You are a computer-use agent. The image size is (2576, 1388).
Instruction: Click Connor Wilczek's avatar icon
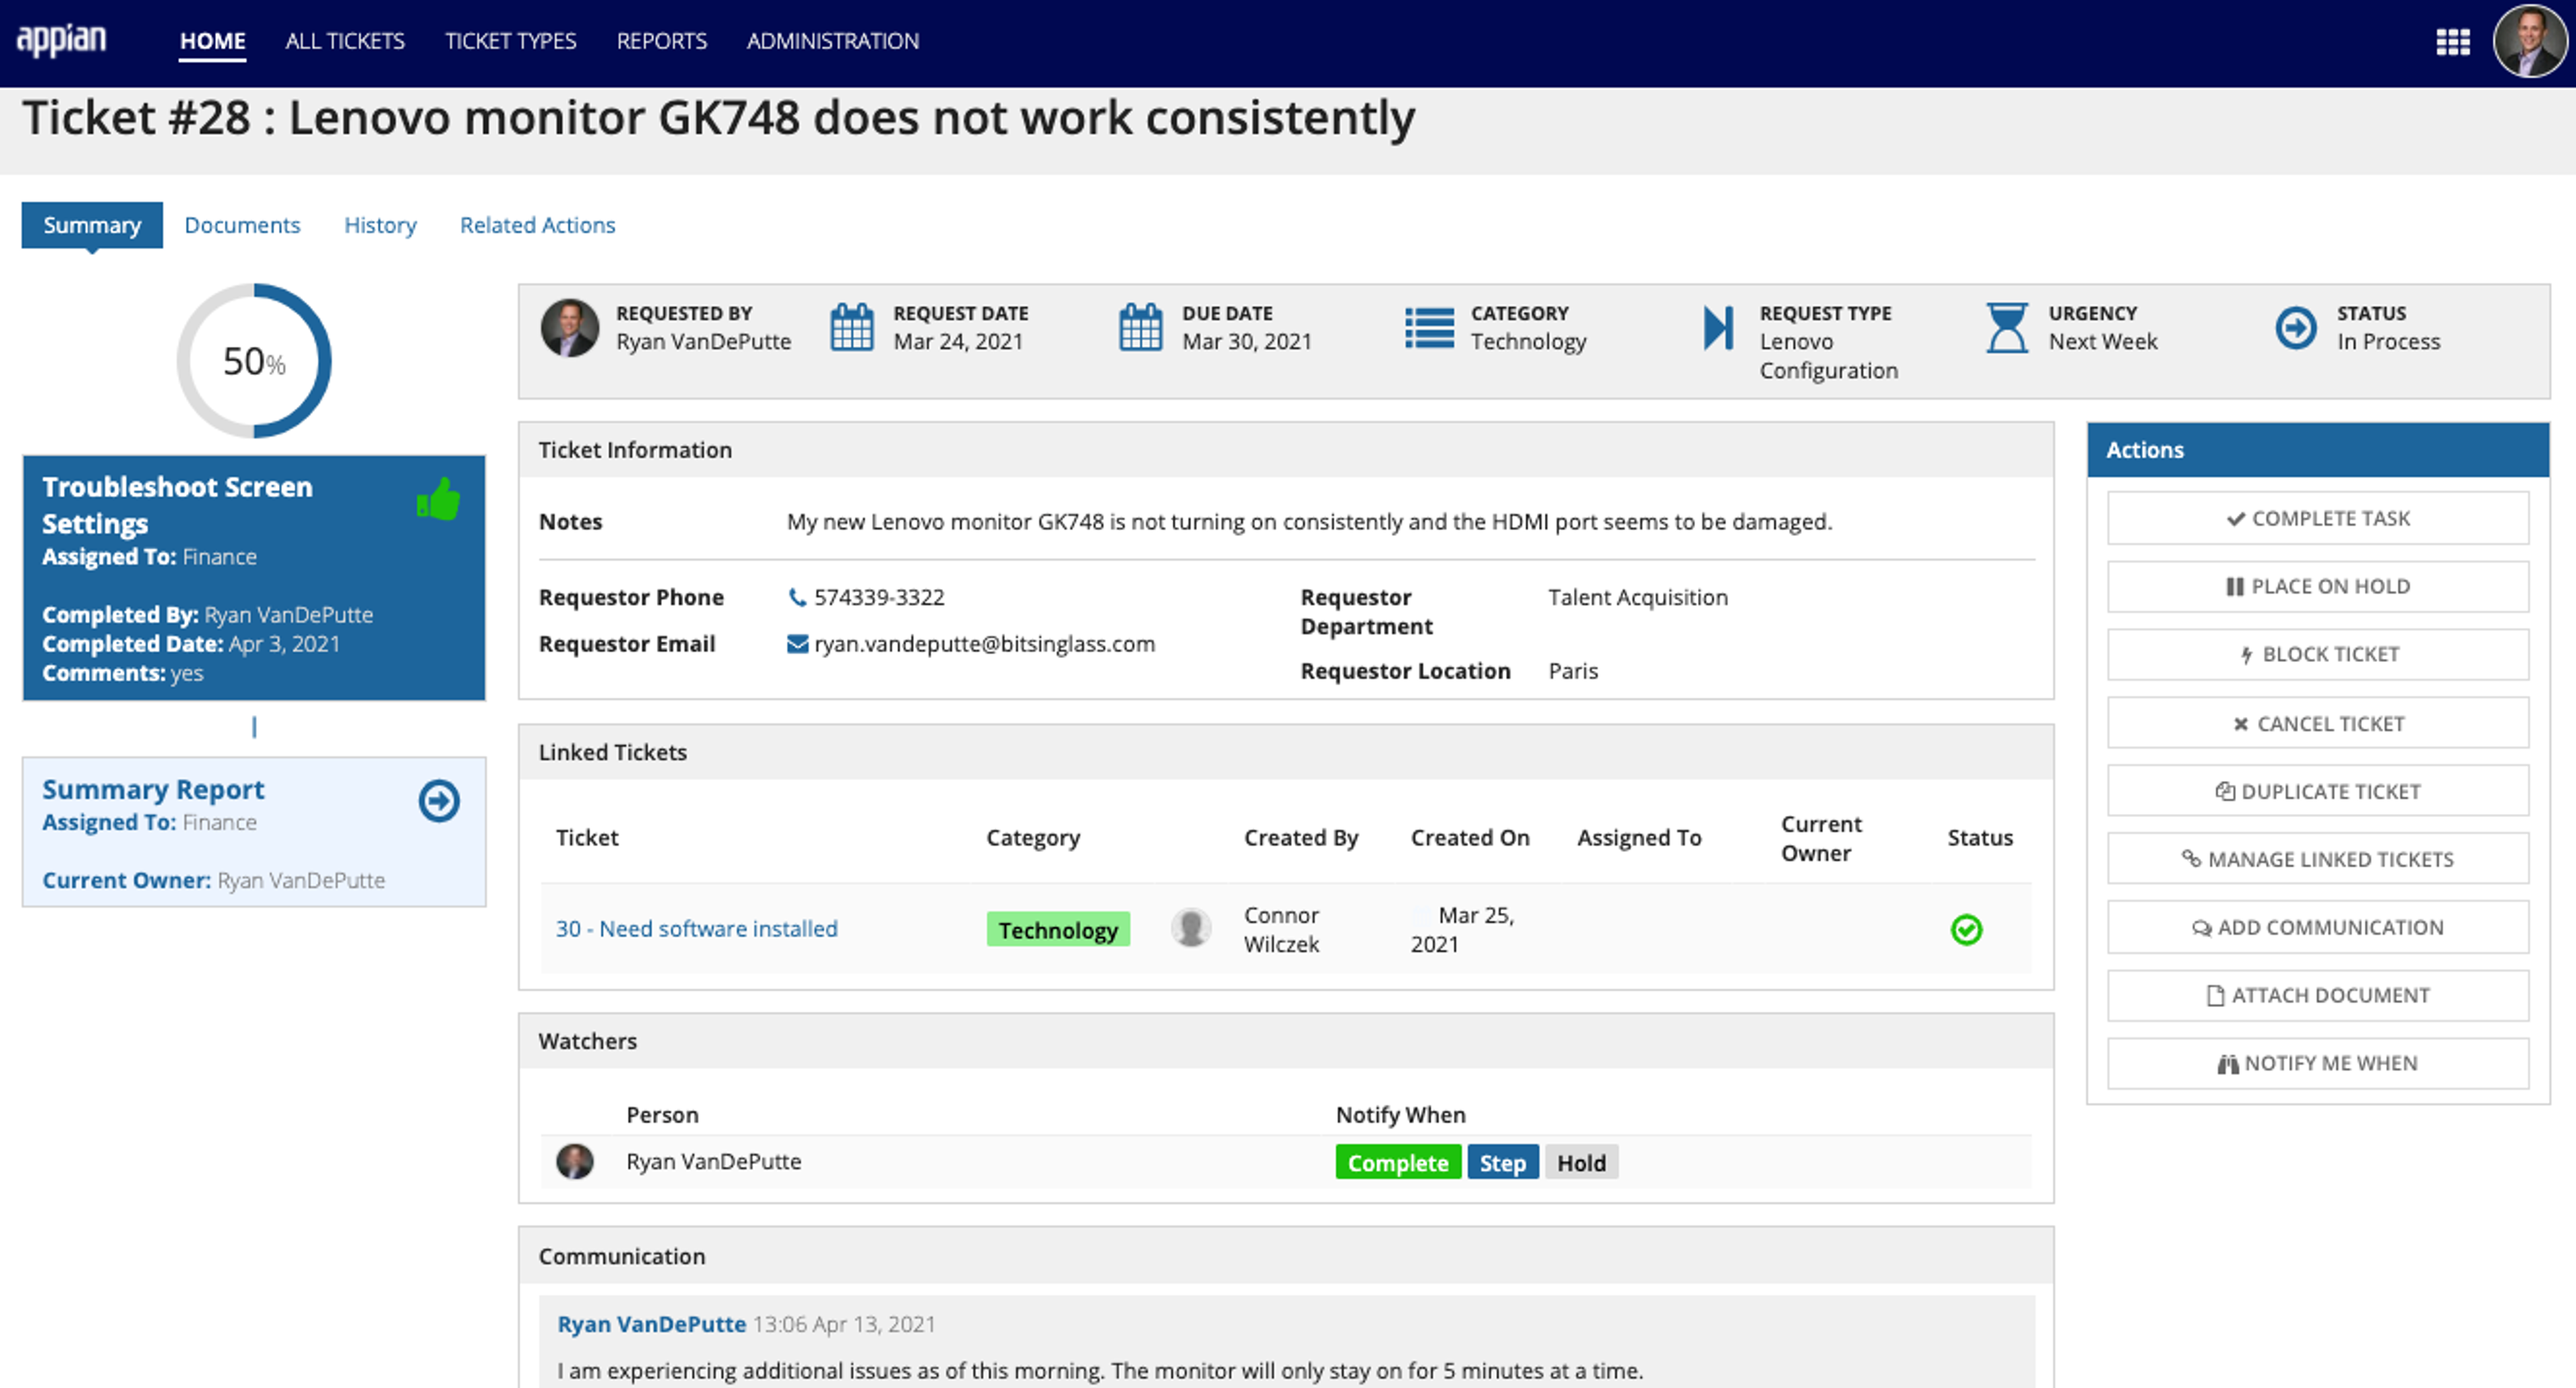tap(1191, 928)
